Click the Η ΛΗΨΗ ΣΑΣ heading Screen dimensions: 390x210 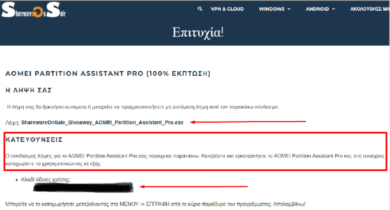(x=29, y=90)
